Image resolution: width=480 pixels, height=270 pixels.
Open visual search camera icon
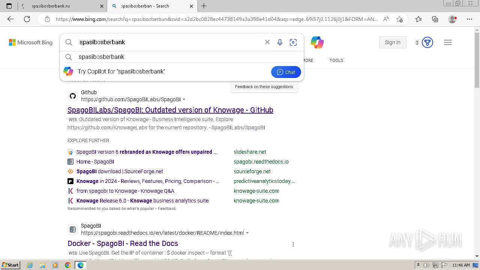pyautogui.click(x=293, y=42)
